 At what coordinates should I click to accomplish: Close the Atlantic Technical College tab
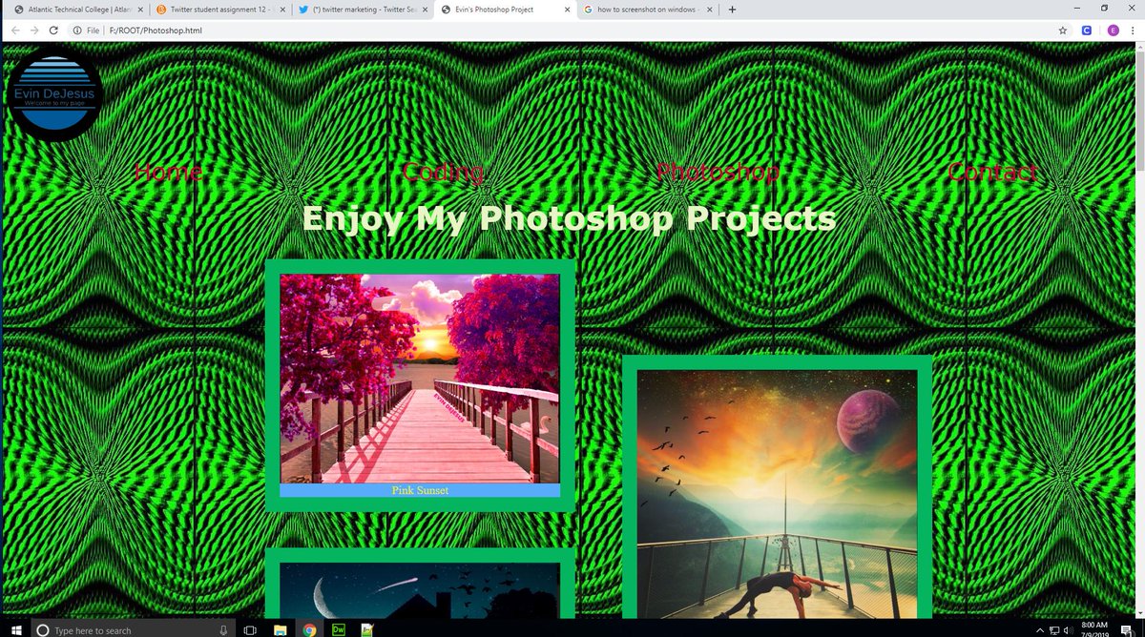[140, 10]
